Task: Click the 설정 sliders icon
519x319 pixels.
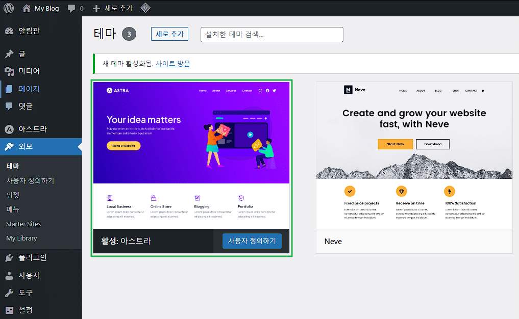Action: (x=9, y=310)
